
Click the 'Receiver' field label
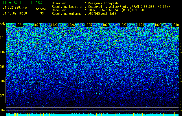point(59,10)
